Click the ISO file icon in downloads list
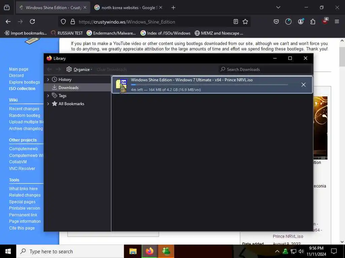 coord(121,86)
